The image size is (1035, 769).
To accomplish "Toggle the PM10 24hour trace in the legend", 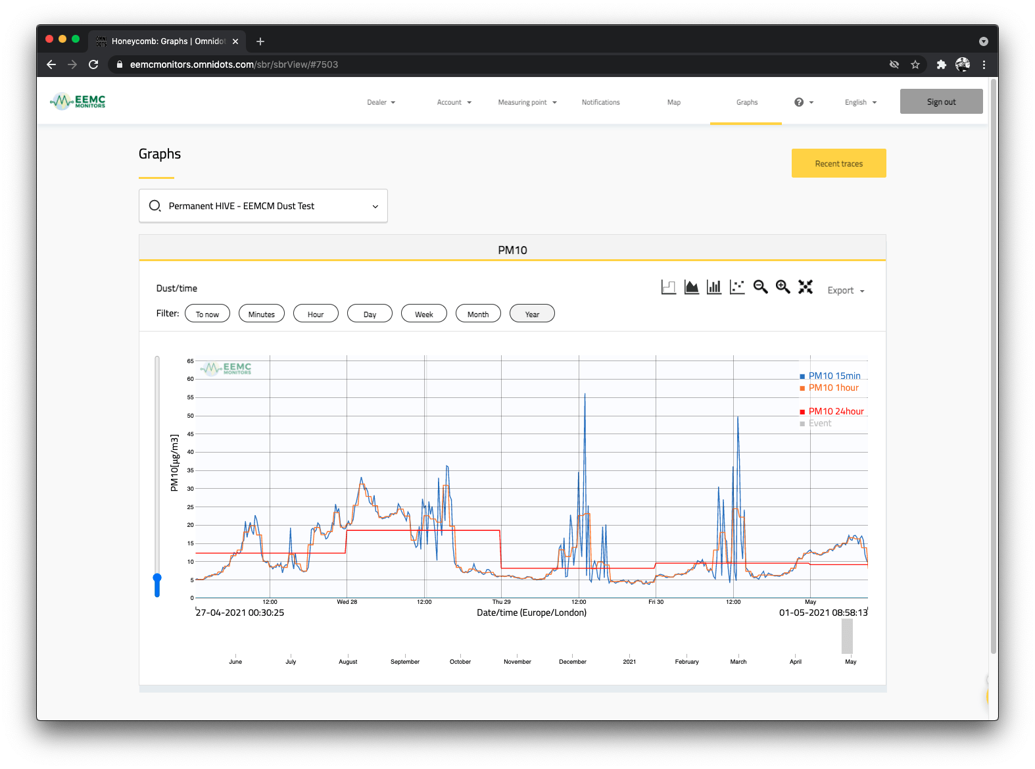I will point(832,412).
